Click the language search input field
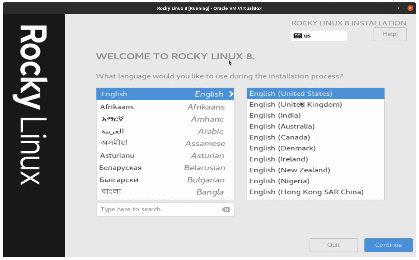419x260 pixels. click(156, 209)
